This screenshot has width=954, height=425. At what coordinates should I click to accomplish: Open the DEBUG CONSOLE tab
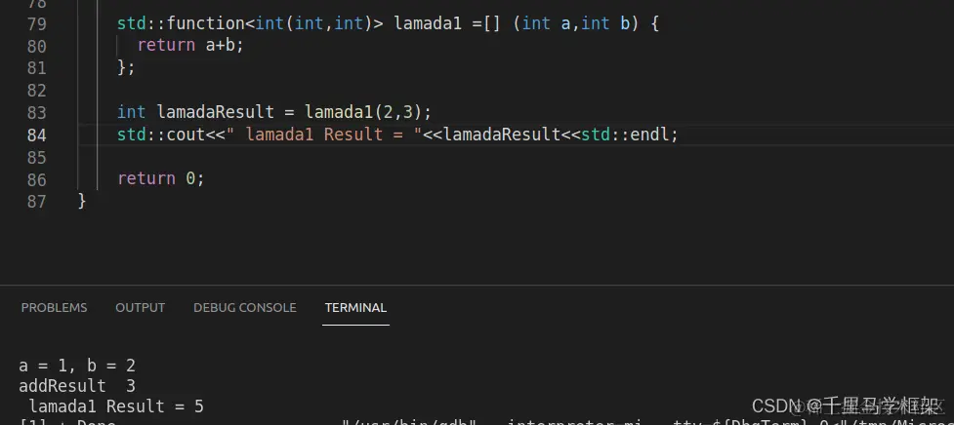click(244, 308)
